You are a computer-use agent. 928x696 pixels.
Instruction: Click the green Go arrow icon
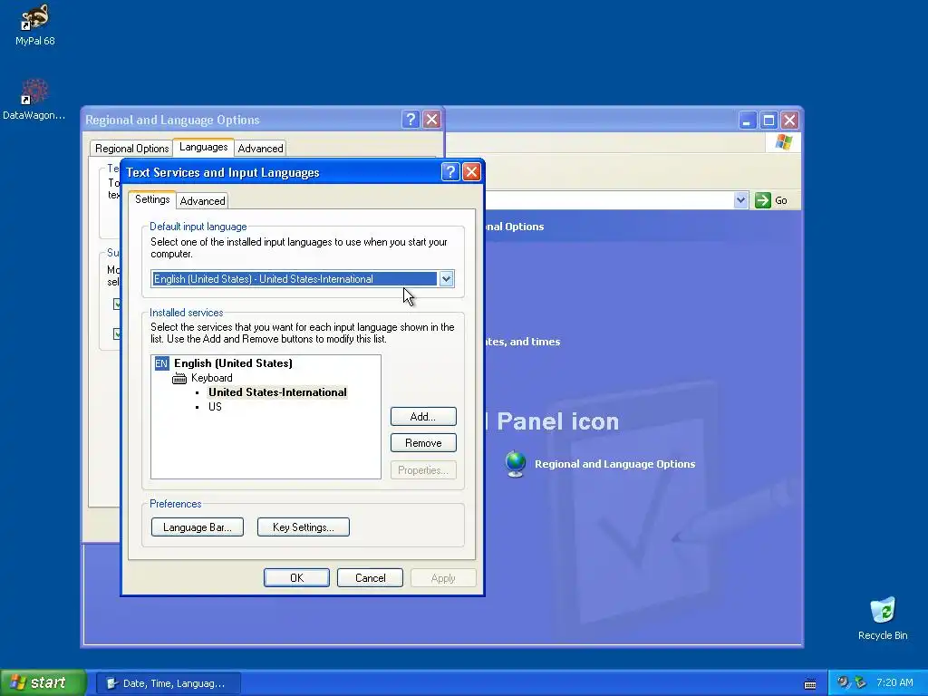click(763, 200)
